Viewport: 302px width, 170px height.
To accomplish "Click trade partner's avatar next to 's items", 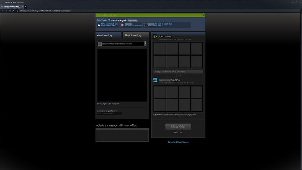I will [x=155, y=80].
